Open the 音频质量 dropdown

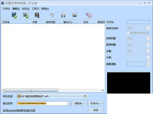(x=138, y=45)
